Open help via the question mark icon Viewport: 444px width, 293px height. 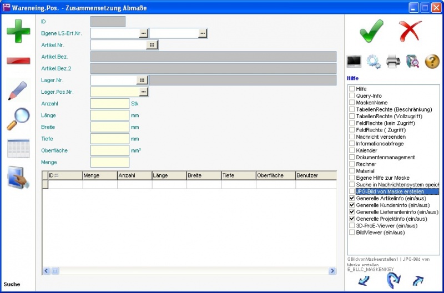click(x=432, y=62)
